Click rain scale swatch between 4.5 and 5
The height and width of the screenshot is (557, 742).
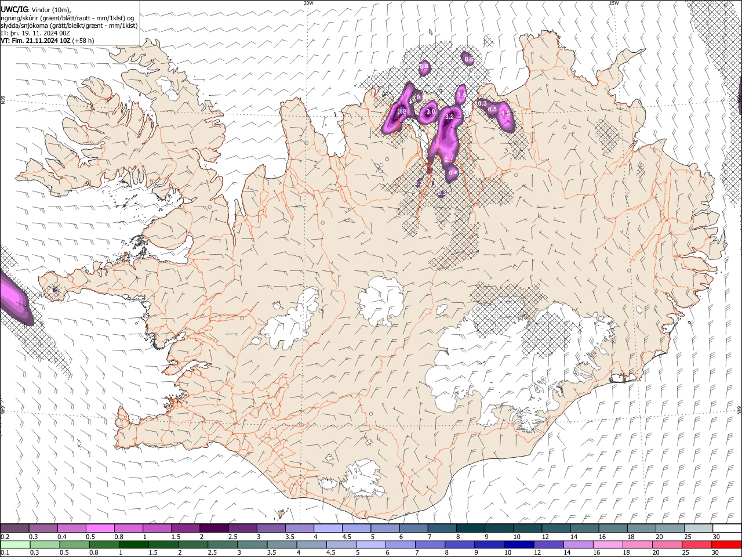[x=341, y=544]
